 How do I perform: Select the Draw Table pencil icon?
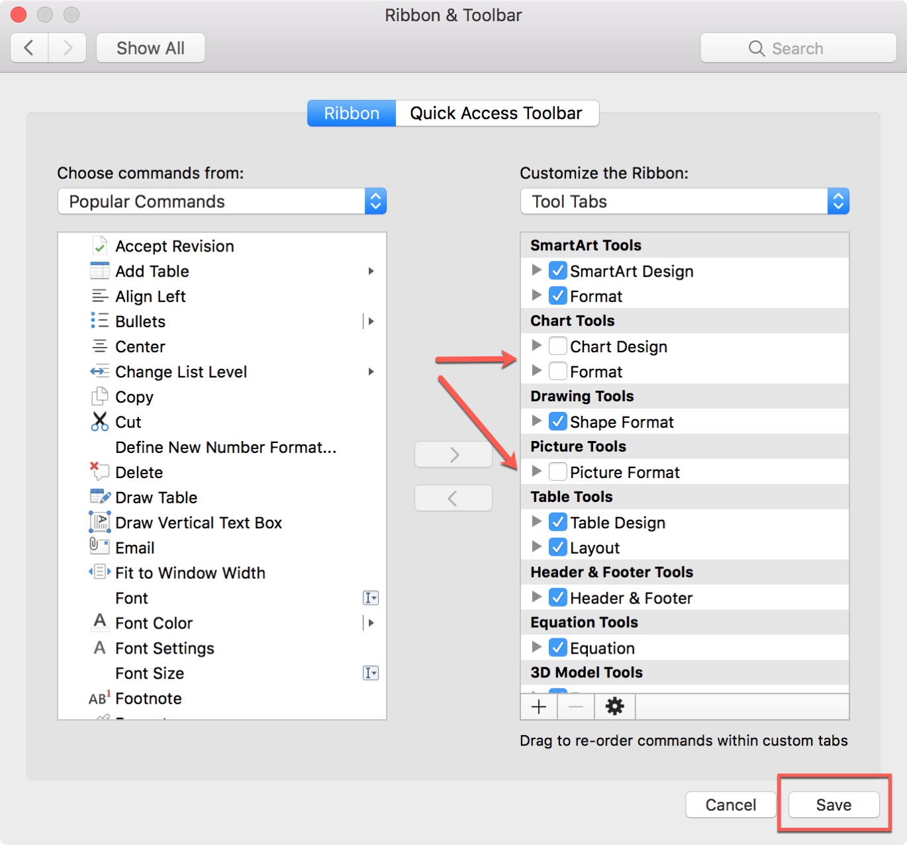pos(100,497)
